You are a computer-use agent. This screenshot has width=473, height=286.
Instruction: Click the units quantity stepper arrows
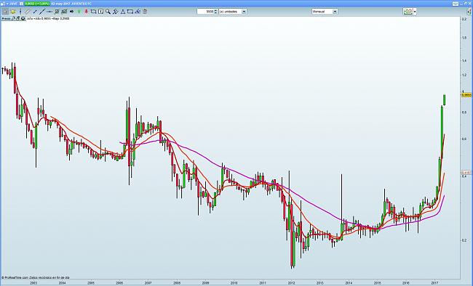[x=215, y=12]
